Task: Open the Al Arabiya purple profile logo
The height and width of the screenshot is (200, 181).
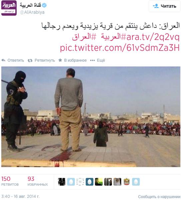Action: (9, 8)
